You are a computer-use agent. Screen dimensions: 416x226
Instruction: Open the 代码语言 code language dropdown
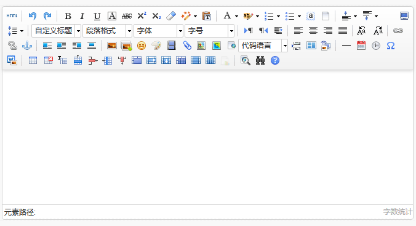pos(263,46)
